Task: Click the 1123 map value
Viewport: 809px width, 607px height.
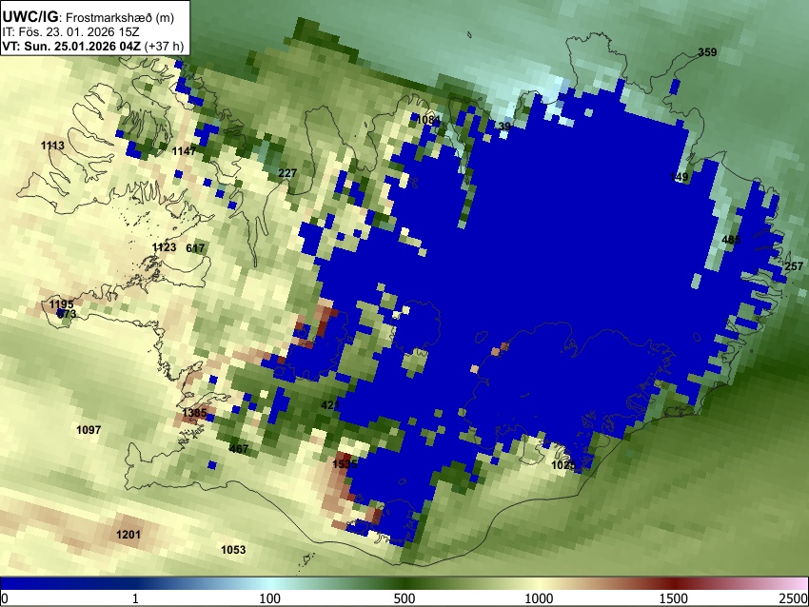Action: [x=164, y=247]
